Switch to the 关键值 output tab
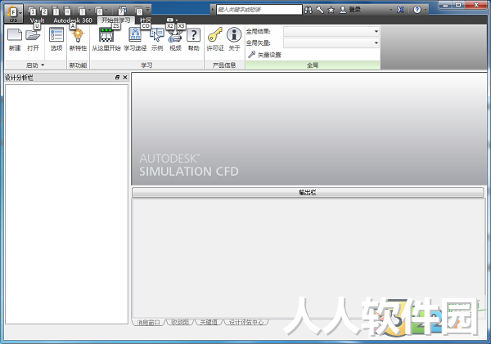491x344 pixels. coord(209,323)
